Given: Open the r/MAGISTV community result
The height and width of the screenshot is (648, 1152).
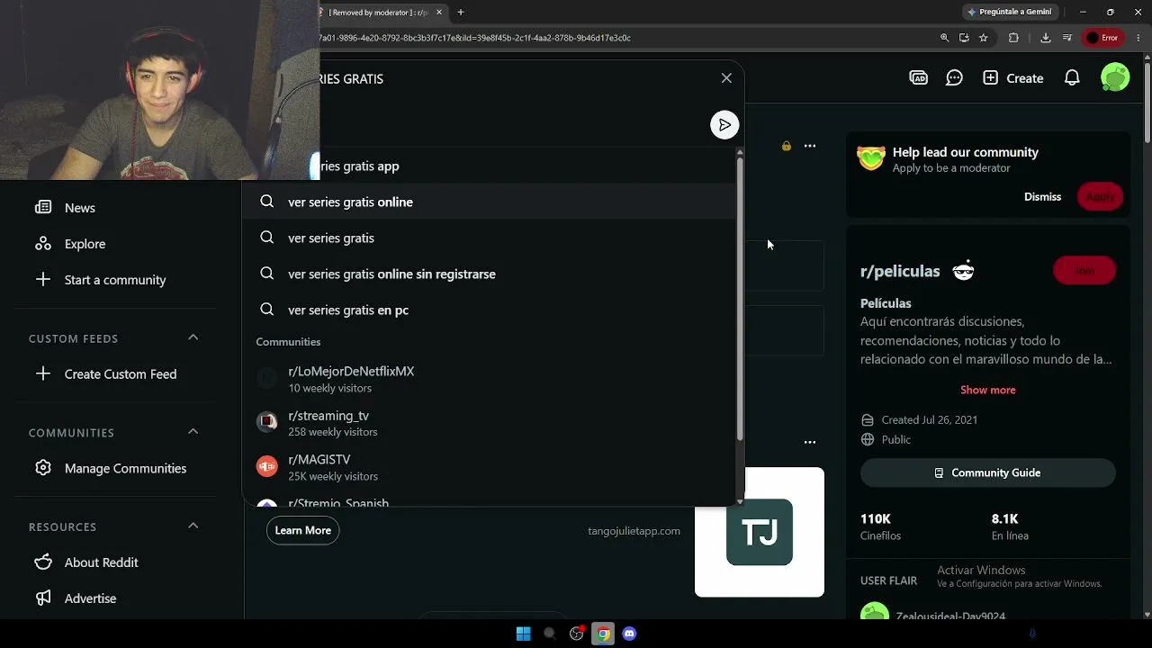Looking at the screenshot, I should [489, 467].
